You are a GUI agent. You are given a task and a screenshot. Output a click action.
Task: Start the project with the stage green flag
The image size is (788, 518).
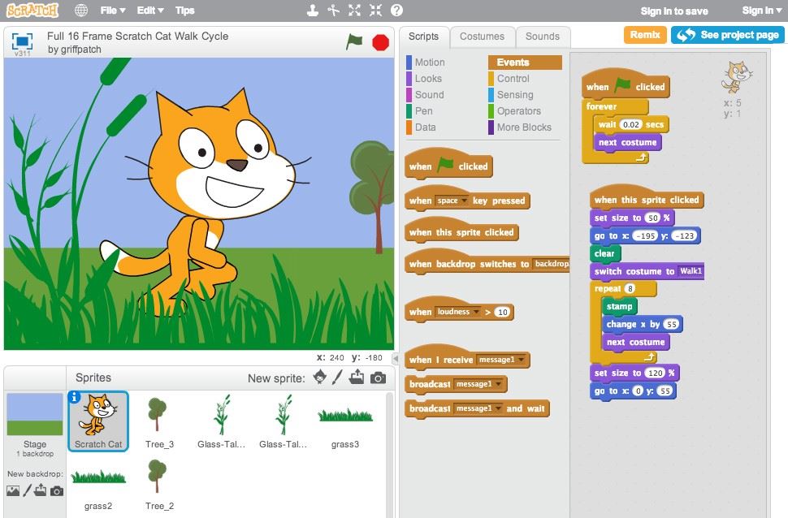354,41
